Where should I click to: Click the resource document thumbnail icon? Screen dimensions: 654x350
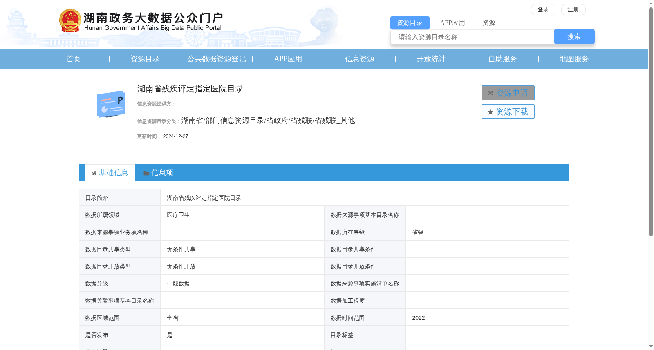(111, 104)
